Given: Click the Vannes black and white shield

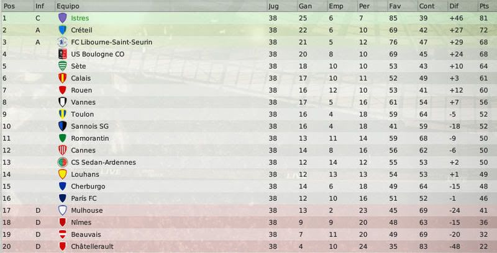Looking at the screenshot, I should (x=63, y=102).
